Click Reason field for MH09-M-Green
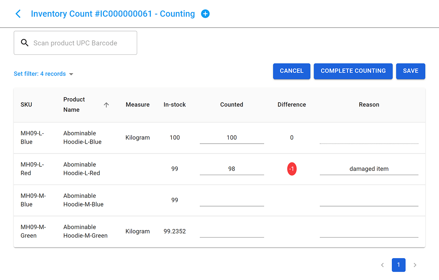439x280 pixels. 369,231
